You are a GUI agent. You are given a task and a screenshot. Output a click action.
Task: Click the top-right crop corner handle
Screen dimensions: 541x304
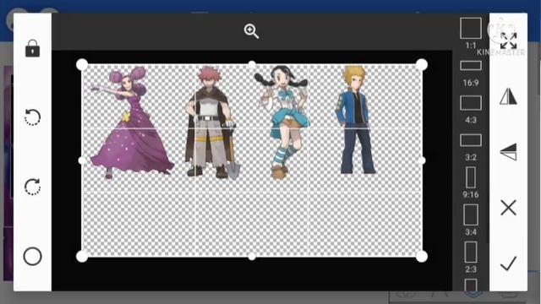(422, 64)
